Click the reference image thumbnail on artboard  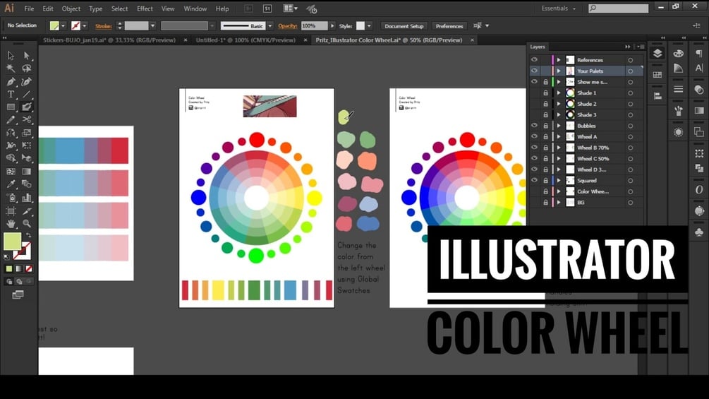click(270, 107)
